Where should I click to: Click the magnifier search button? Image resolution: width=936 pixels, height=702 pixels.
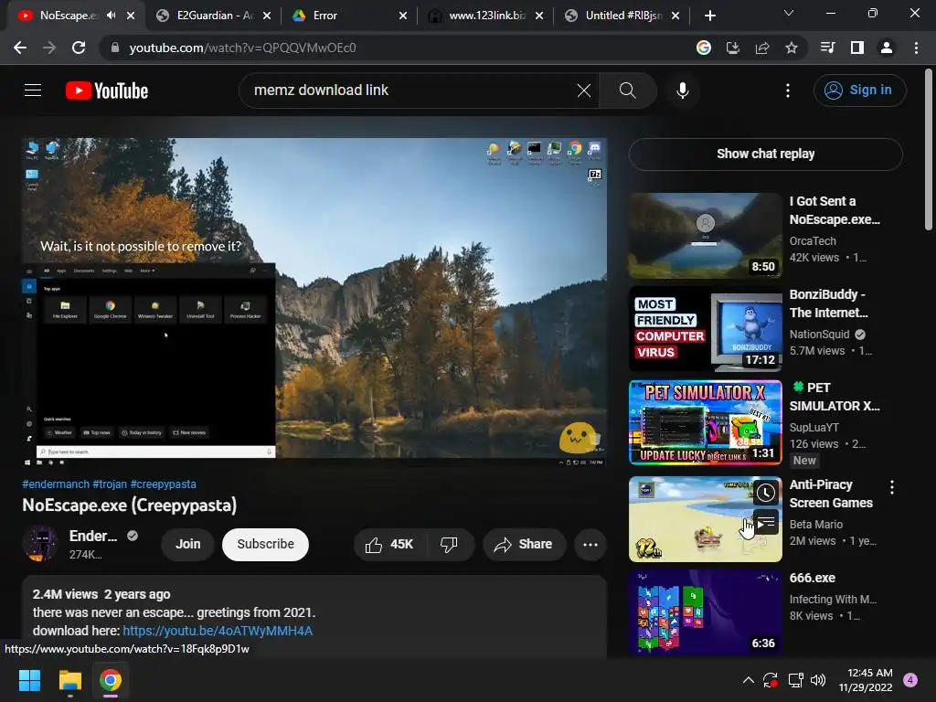[x=627, y=90]
